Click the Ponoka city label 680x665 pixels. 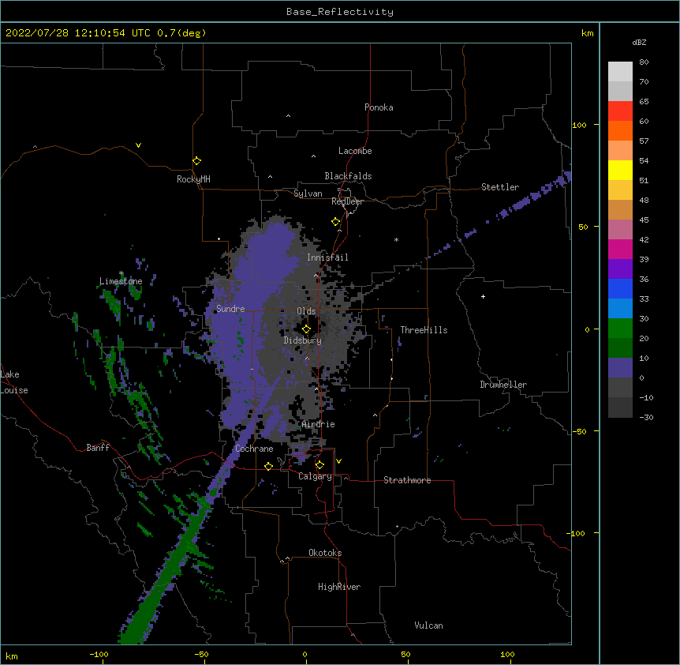pyautogui.click(x=379, y=107)
